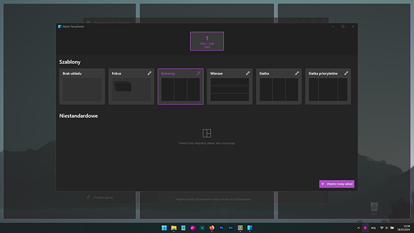Edit the Wiersze template with pencil icon
The image size is (414, 233).
(248, 73)
